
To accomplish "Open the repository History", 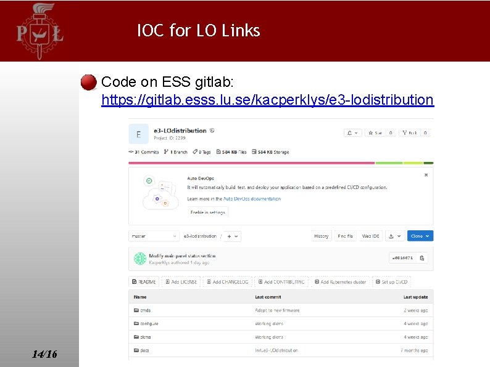I will (322, 236).
